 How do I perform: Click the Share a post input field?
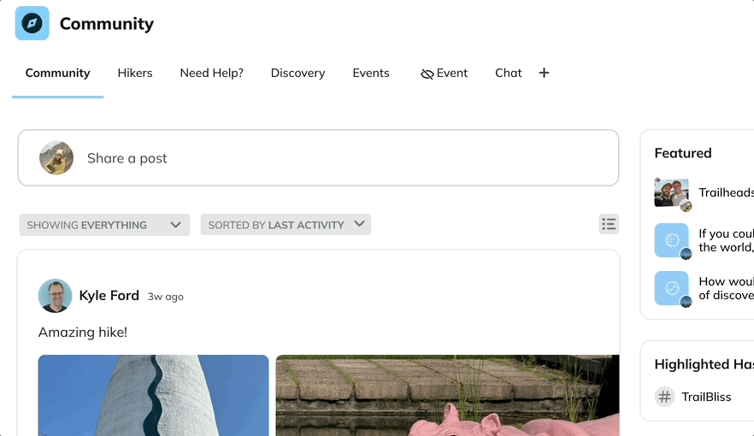point(318,157)
